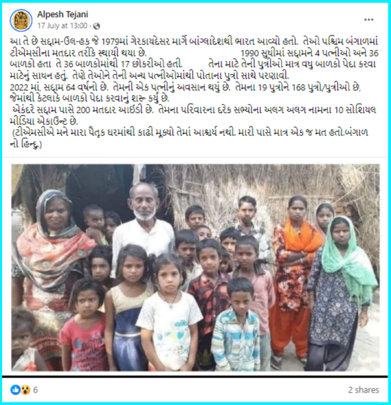This screenshot has height=405, width=391.
Task: Open the photo on the woman in pink-orange shawl
Action: coord(51,256)
